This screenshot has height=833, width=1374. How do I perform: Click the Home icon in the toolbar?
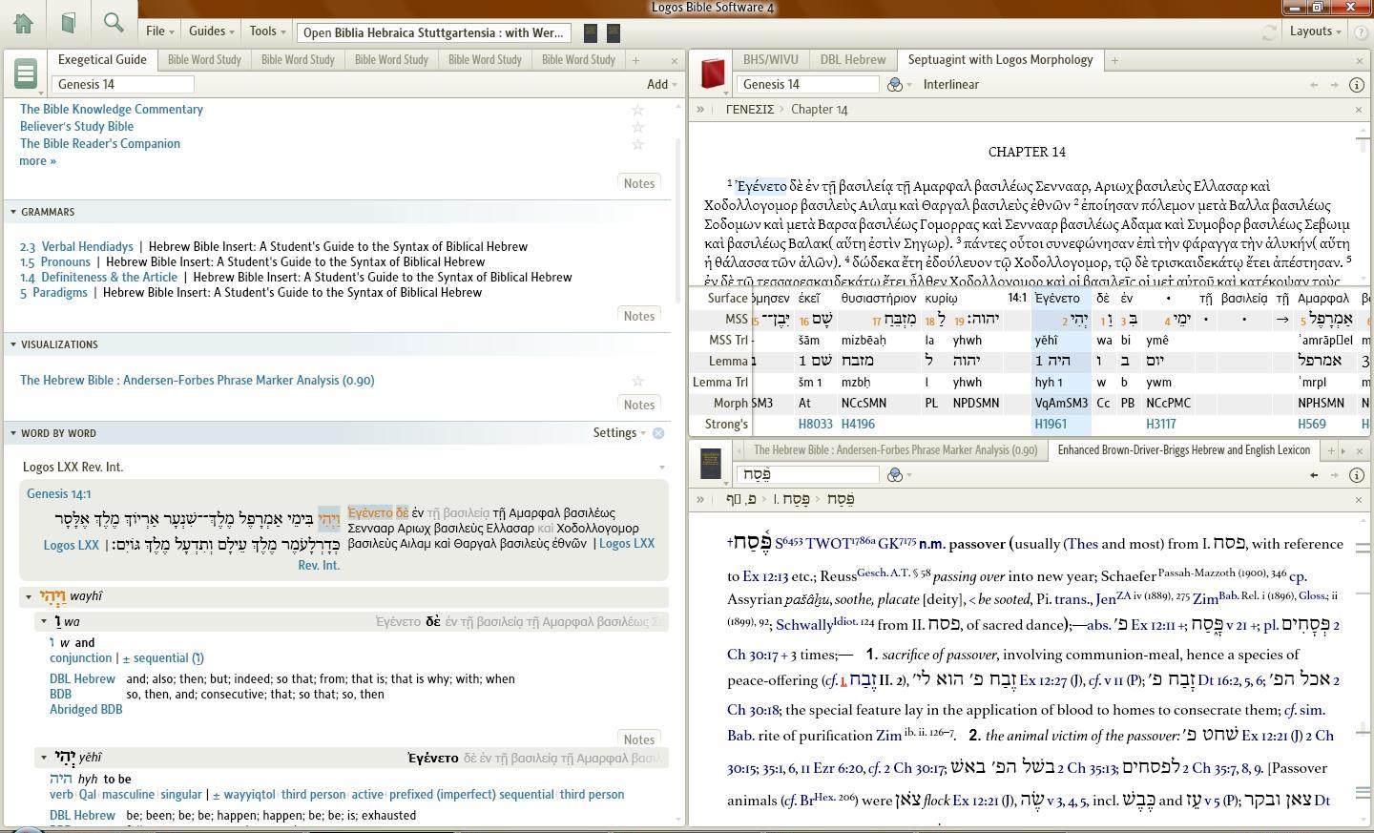click(x=23, y=22)
